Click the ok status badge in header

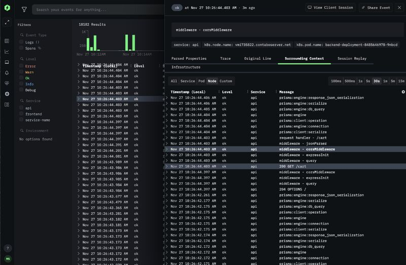click(177, 8)
